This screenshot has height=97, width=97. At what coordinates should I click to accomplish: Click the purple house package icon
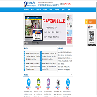coord(48,82)
